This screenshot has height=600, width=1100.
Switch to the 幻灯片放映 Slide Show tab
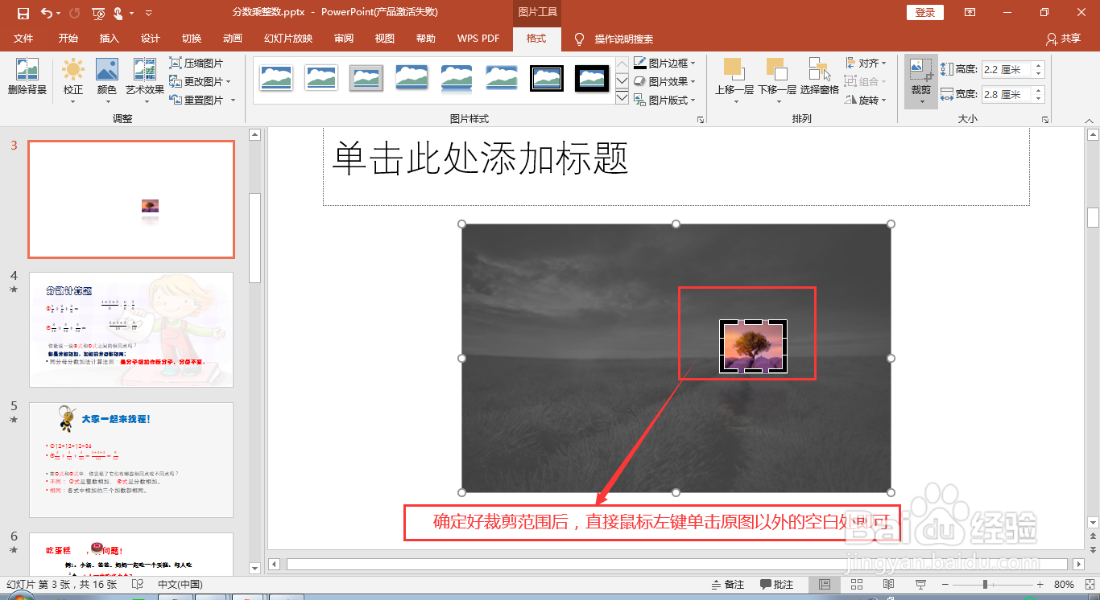[x=288, y=39]
